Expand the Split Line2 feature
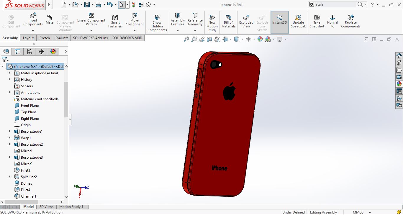The height and width of the screenshot is (215, 403). [x=10, y=177]
